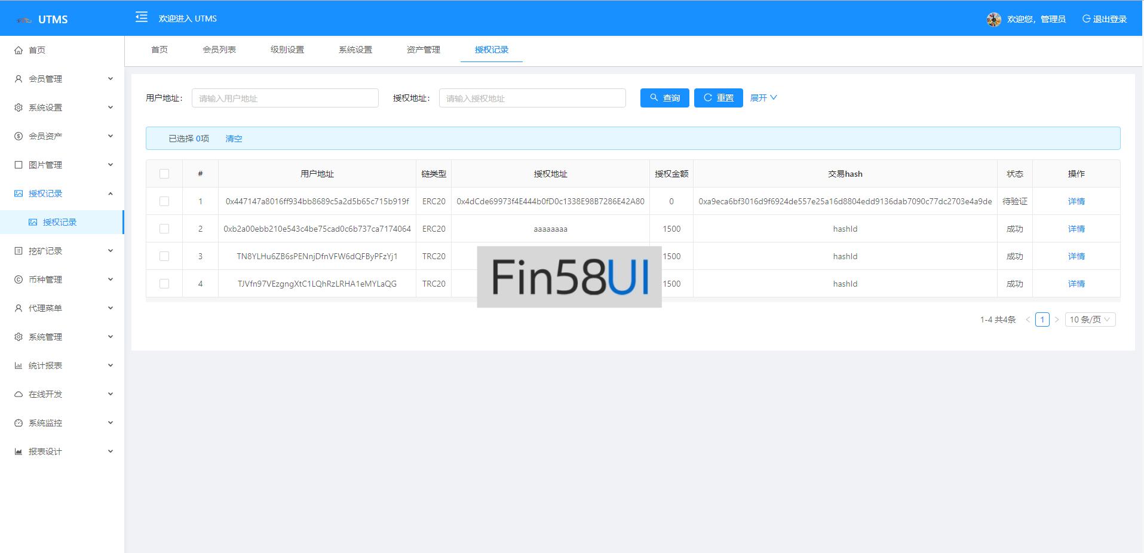Click the logout icon in header
This screenshot has height=553, width=1144.
pos(1086,19)
